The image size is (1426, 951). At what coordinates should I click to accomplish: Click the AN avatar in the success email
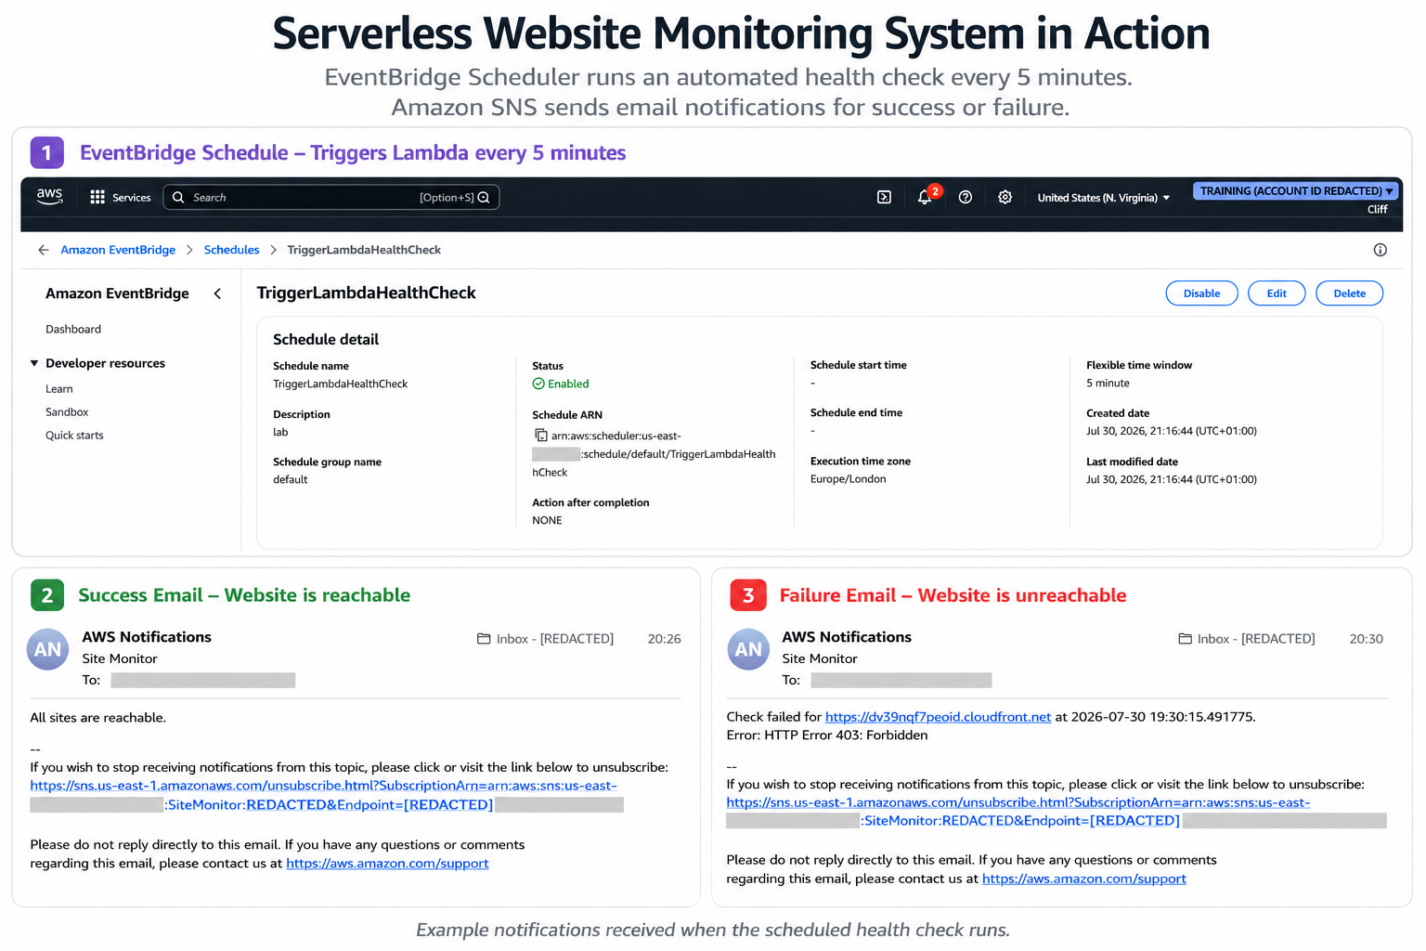point(47,650)
